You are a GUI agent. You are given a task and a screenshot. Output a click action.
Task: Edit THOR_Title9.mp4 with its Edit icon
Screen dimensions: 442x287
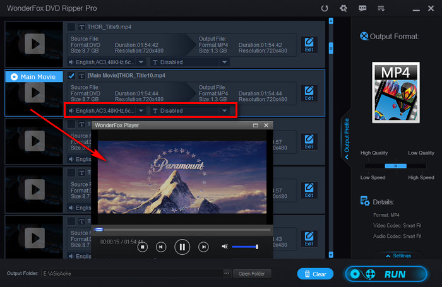[x=309, y=45]
